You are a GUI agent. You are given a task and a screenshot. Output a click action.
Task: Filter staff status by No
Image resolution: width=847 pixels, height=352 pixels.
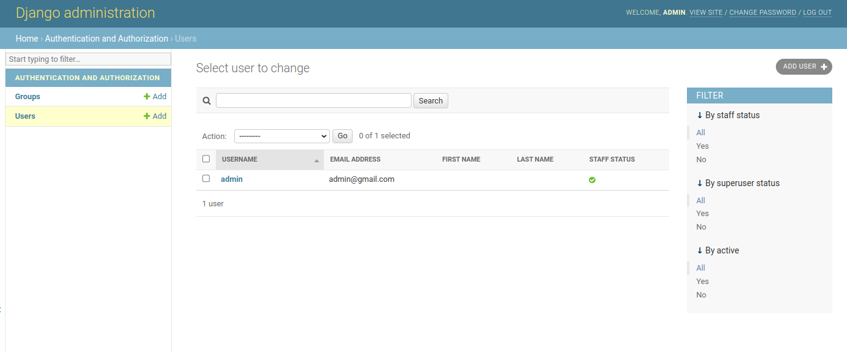[x=701, y=160]
